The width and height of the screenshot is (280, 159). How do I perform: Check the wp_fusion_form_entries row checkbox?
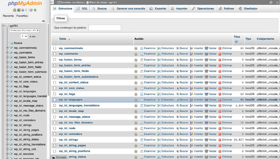tap(55, 65)
